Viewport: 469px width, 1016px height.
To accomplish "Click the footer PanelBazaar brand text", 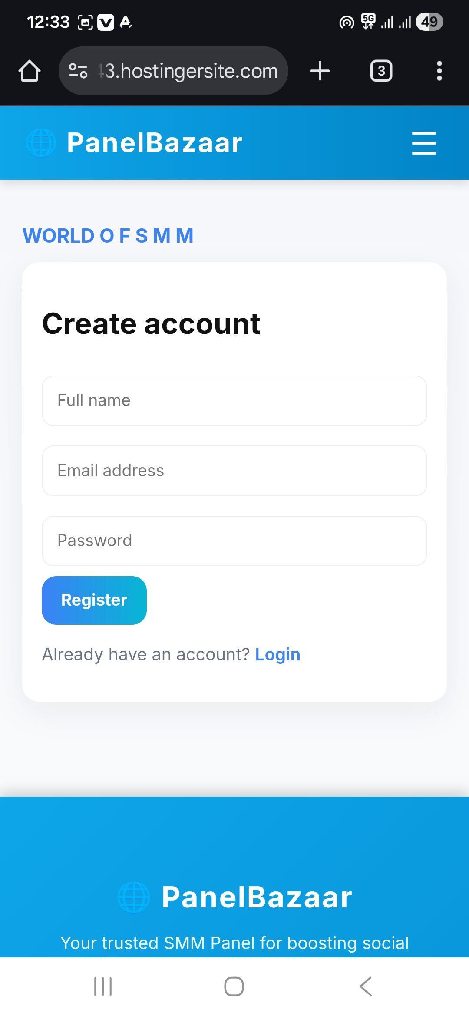I will 257,897.
